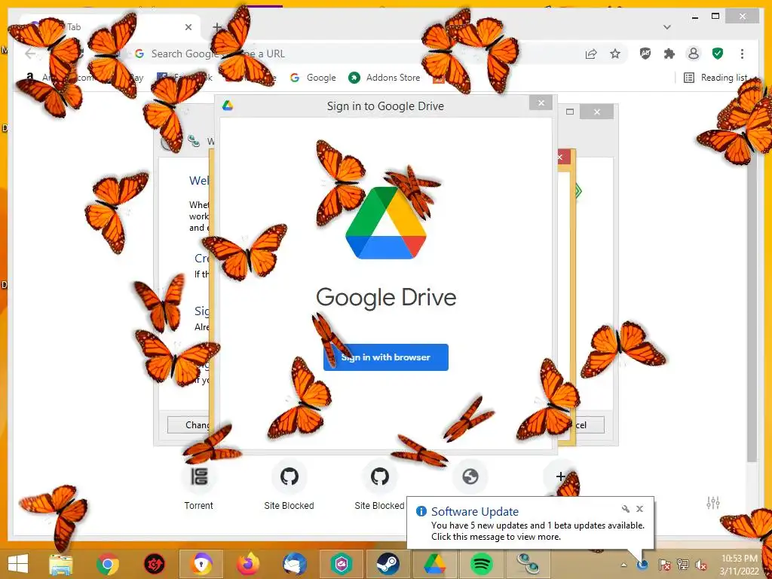Open the chain-link app on taskbar

coord(528,564)
